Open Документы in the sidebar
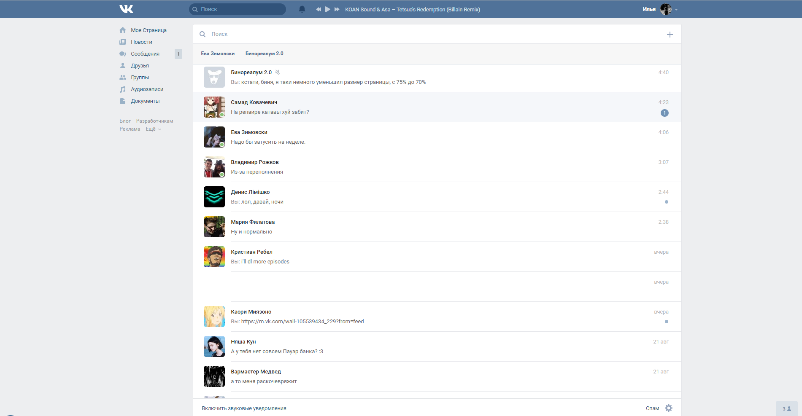The width and height of the screenshot is (802, 416). (145, 101)
